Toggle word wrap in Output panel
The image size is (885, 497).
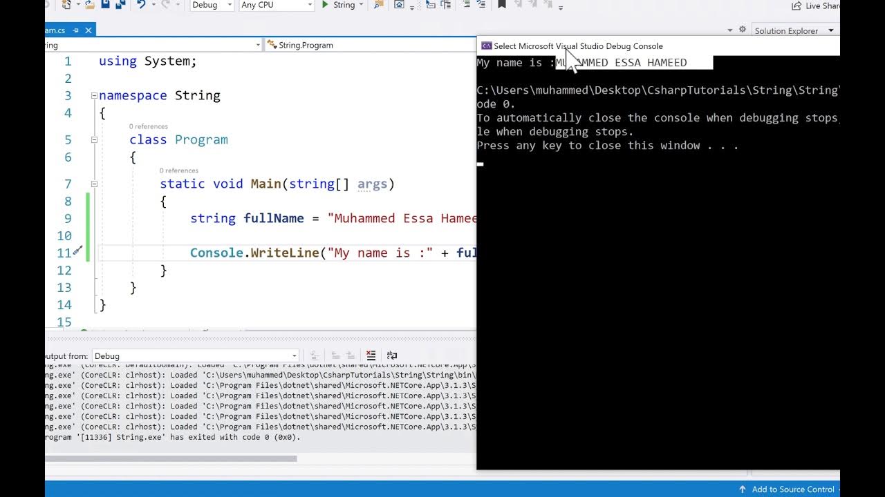(x=391, y=355)
